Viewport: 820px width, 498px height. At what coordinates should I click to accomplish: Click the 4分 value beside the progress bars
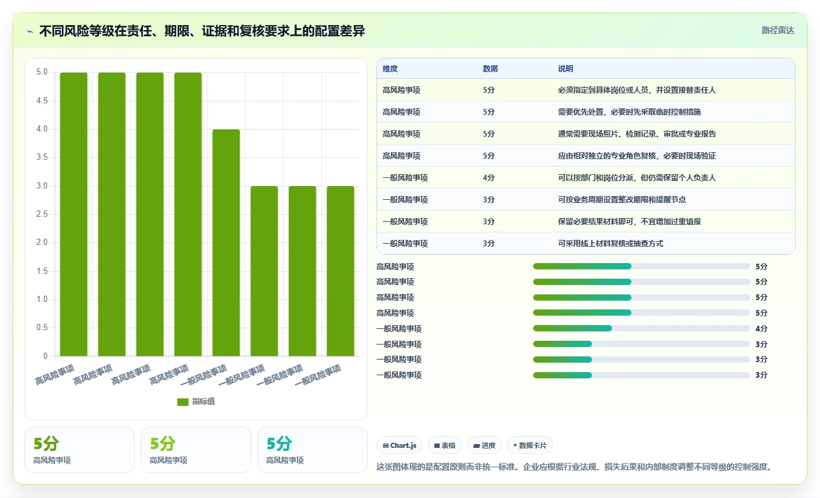pyautogui.click(x=761, y=328)
